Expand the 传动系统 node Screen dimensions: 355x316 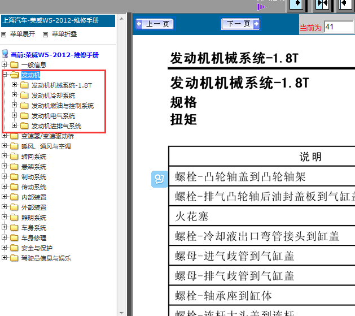[4, 186]
